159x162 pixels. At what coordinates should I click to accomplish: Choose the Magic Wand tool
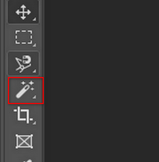pos(26,91)
